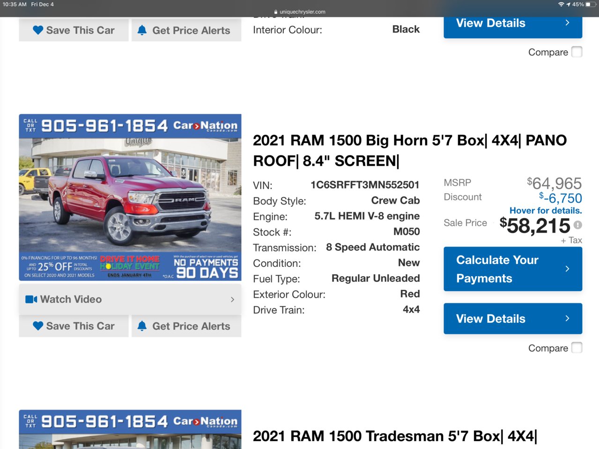The height and width of the screenshot is (449, 599).
Task: Tap the 45% battery percentage
Action: click(578, 4)
